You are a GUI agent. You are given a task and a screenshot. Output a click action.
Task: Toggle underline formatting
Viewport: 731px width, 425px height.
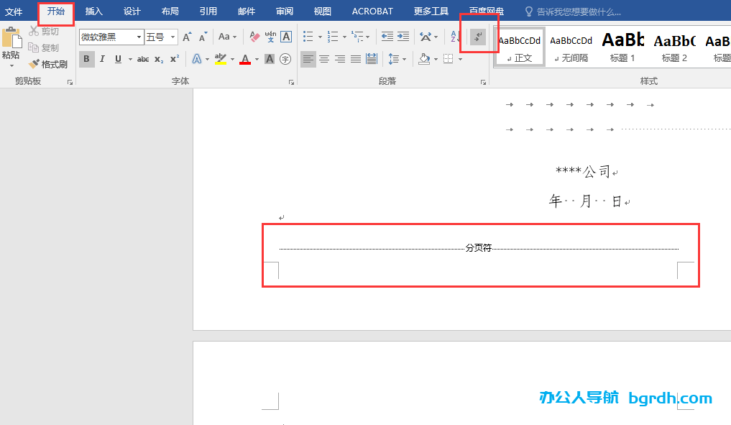click(x=116, y=59)
